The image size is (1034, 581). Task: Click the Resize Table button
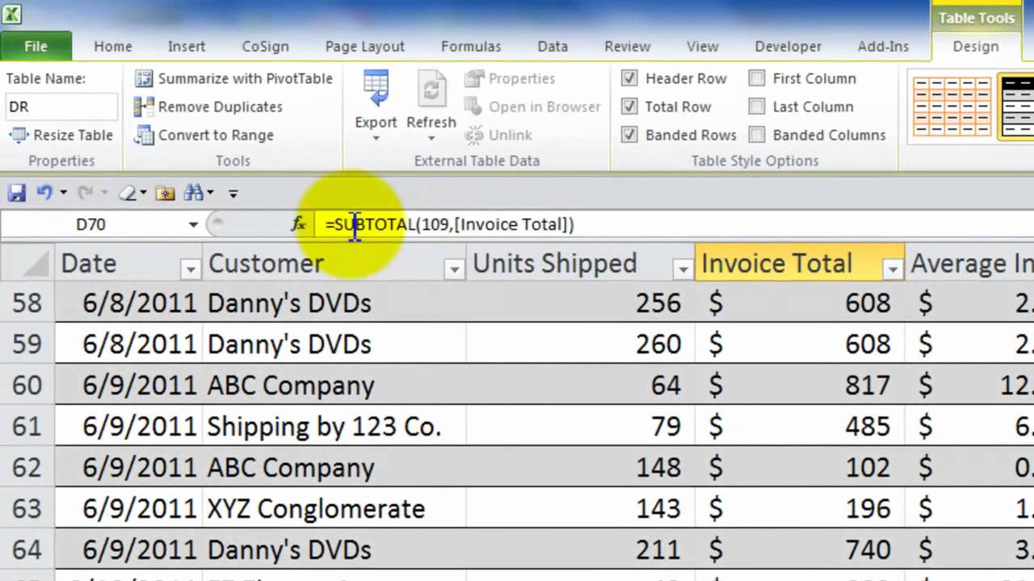[x=61, y=135]
